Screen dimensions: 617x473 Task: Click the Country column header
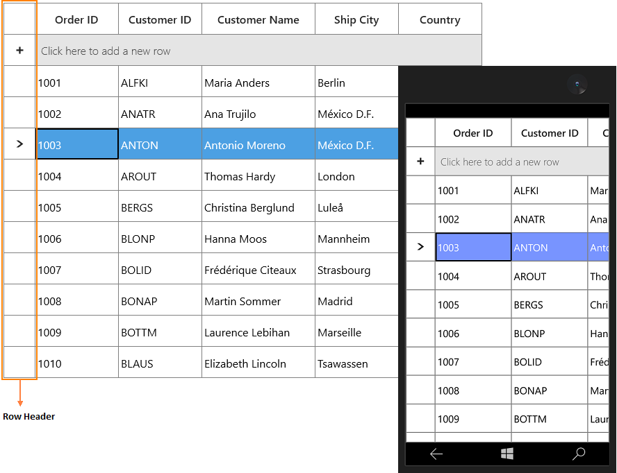point(441,19)
